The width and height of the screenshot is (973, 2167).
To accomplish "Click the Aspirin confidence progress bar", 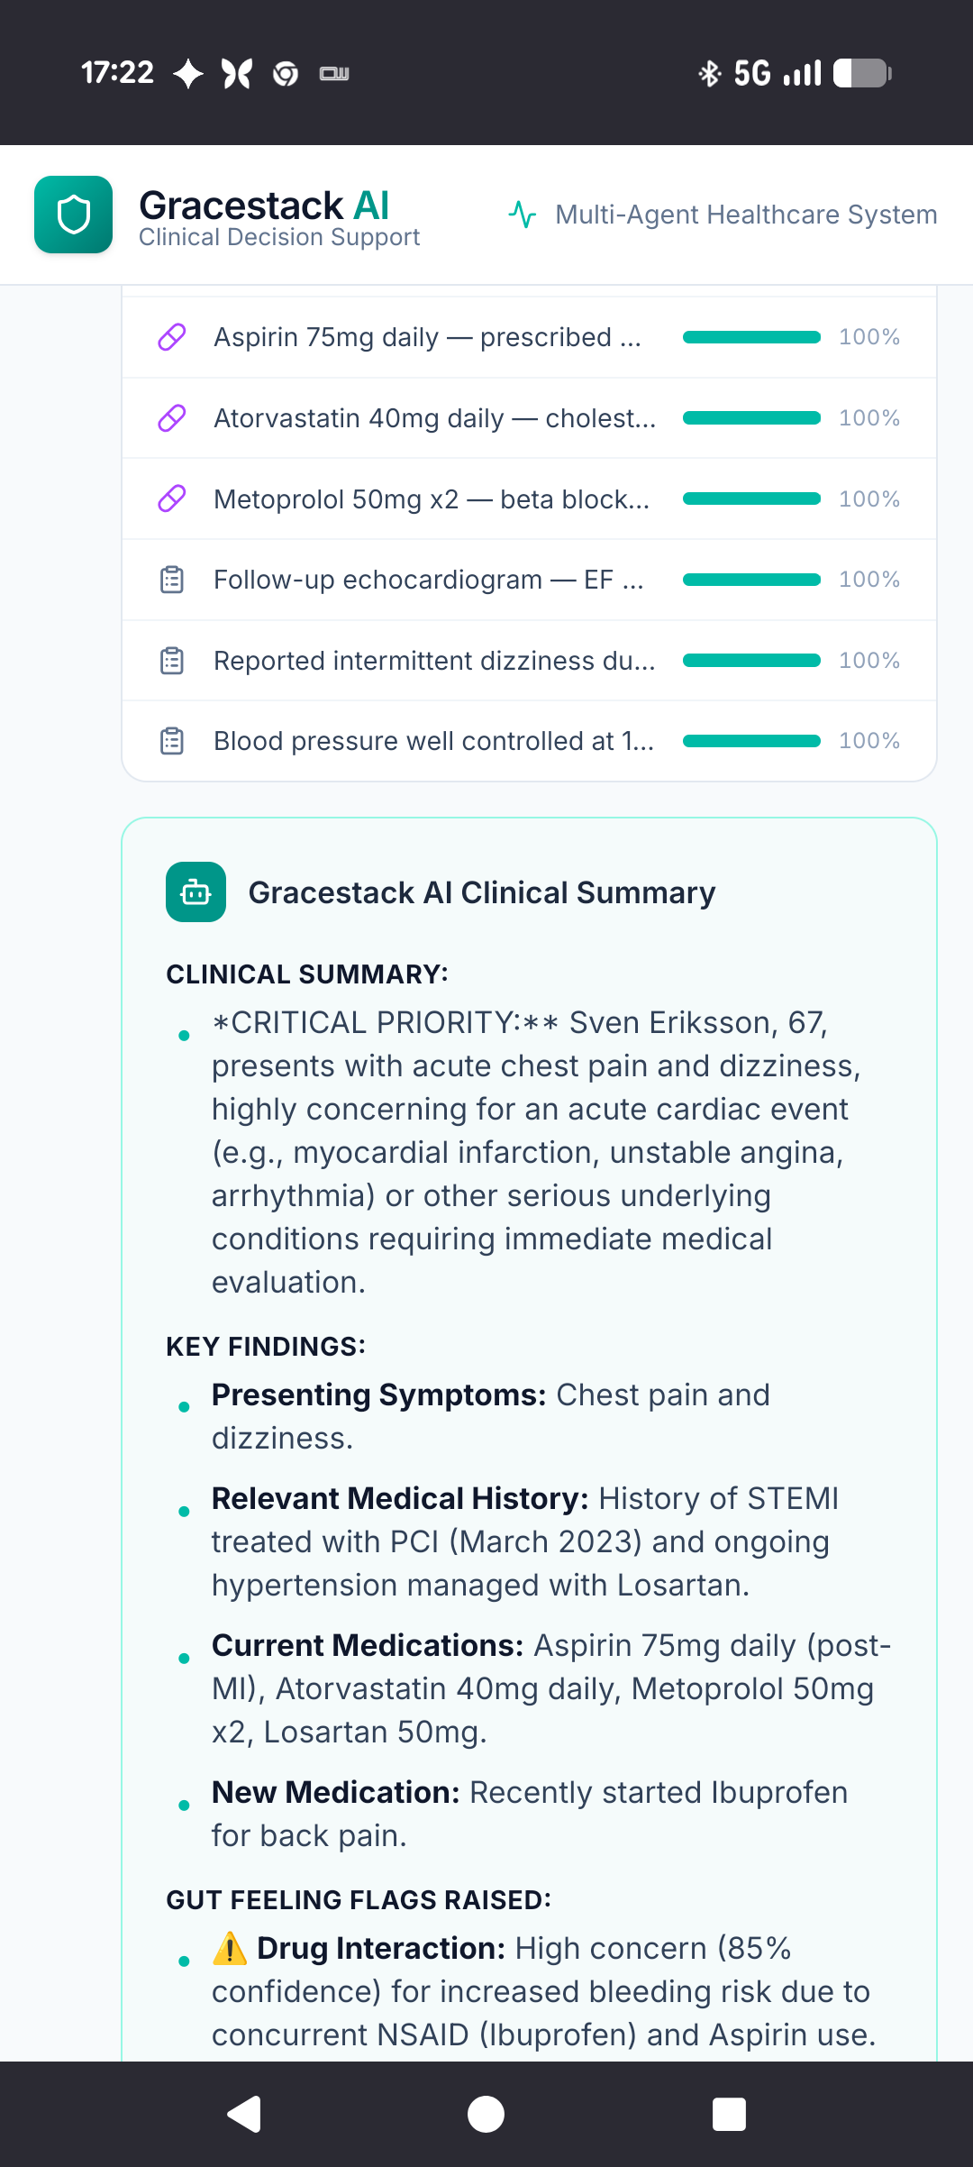I will tap(751, 337).
